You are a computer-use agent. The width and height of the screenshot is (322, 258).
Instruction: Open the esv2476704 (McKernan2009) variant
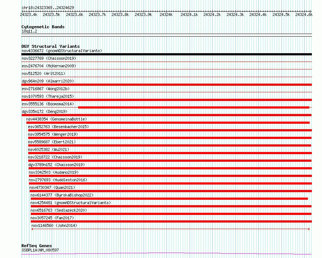(49, 66)
